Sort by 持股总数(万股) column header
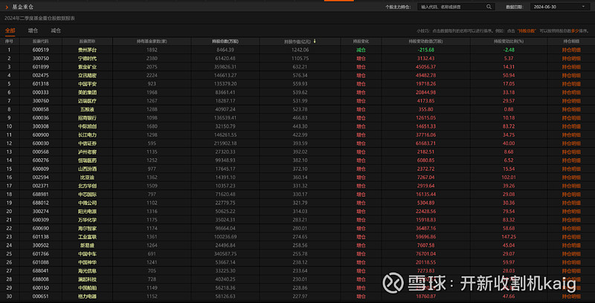Screen dimensions: 595x303 pos(225,42)
